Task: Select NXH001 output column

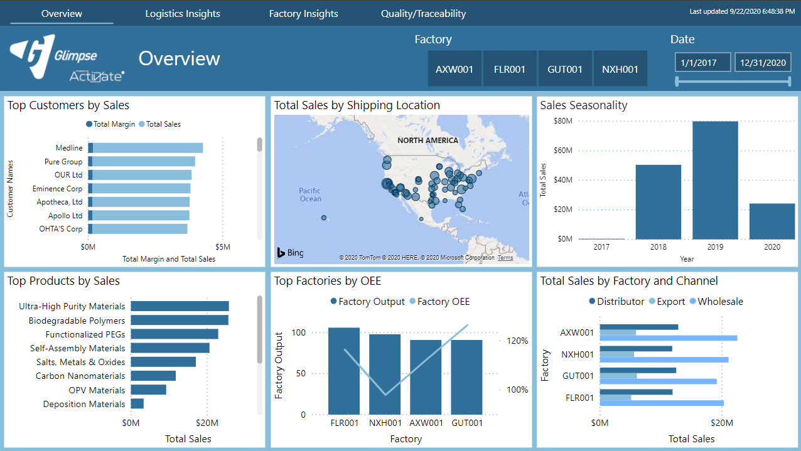Action: 385,374
